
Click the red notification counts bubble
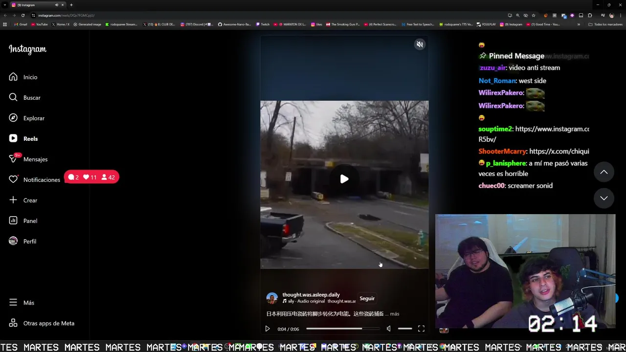coord(91,177)
